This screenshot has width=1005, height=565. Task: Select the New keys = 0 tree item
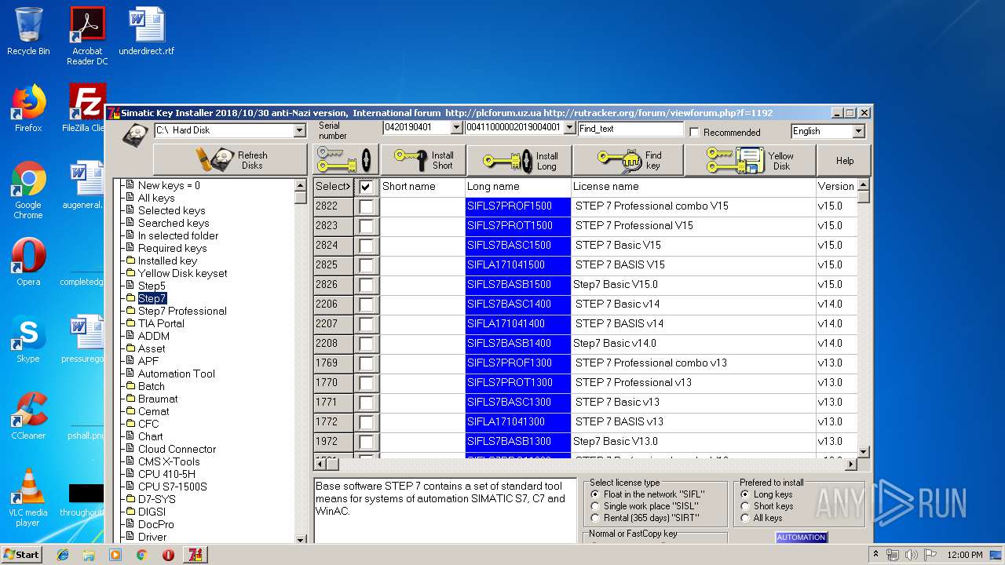point(169,185)
